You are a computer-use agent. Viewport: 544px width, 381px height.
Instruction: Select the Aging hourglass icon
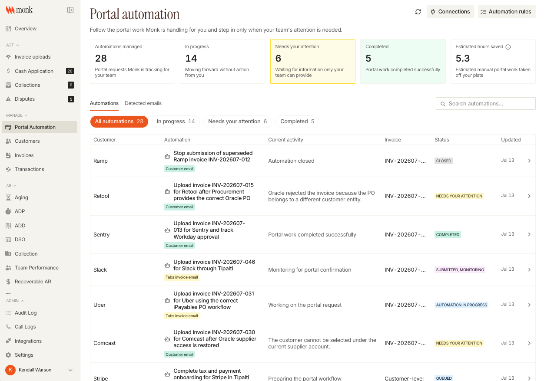[x=8, y=197]
